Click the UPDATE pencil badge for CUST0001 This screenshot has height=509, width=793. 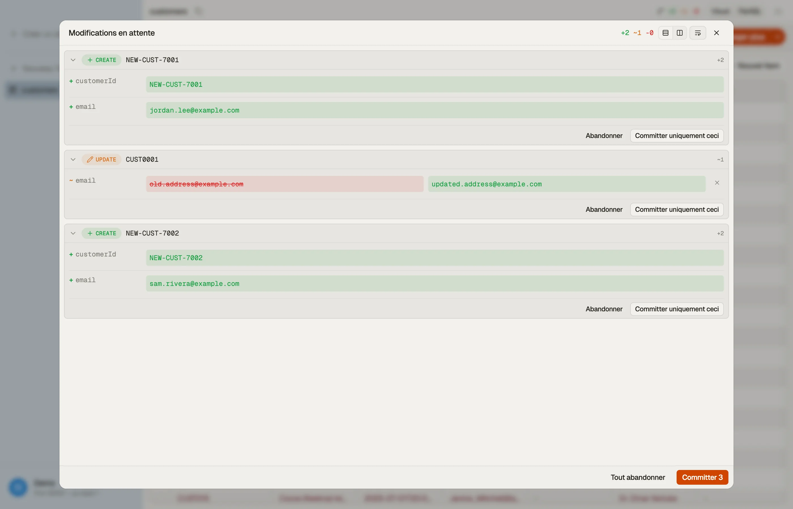(102, 159)
